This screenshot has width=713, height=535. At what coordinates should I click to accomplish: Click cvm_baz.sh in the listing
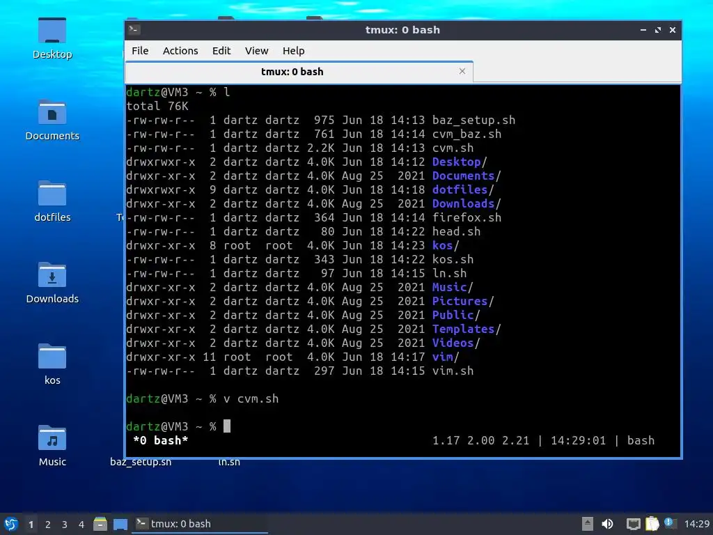pos(467,134)
